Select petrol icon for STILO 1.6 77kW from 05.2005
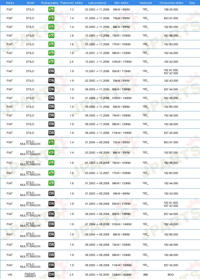 [51, 44]
